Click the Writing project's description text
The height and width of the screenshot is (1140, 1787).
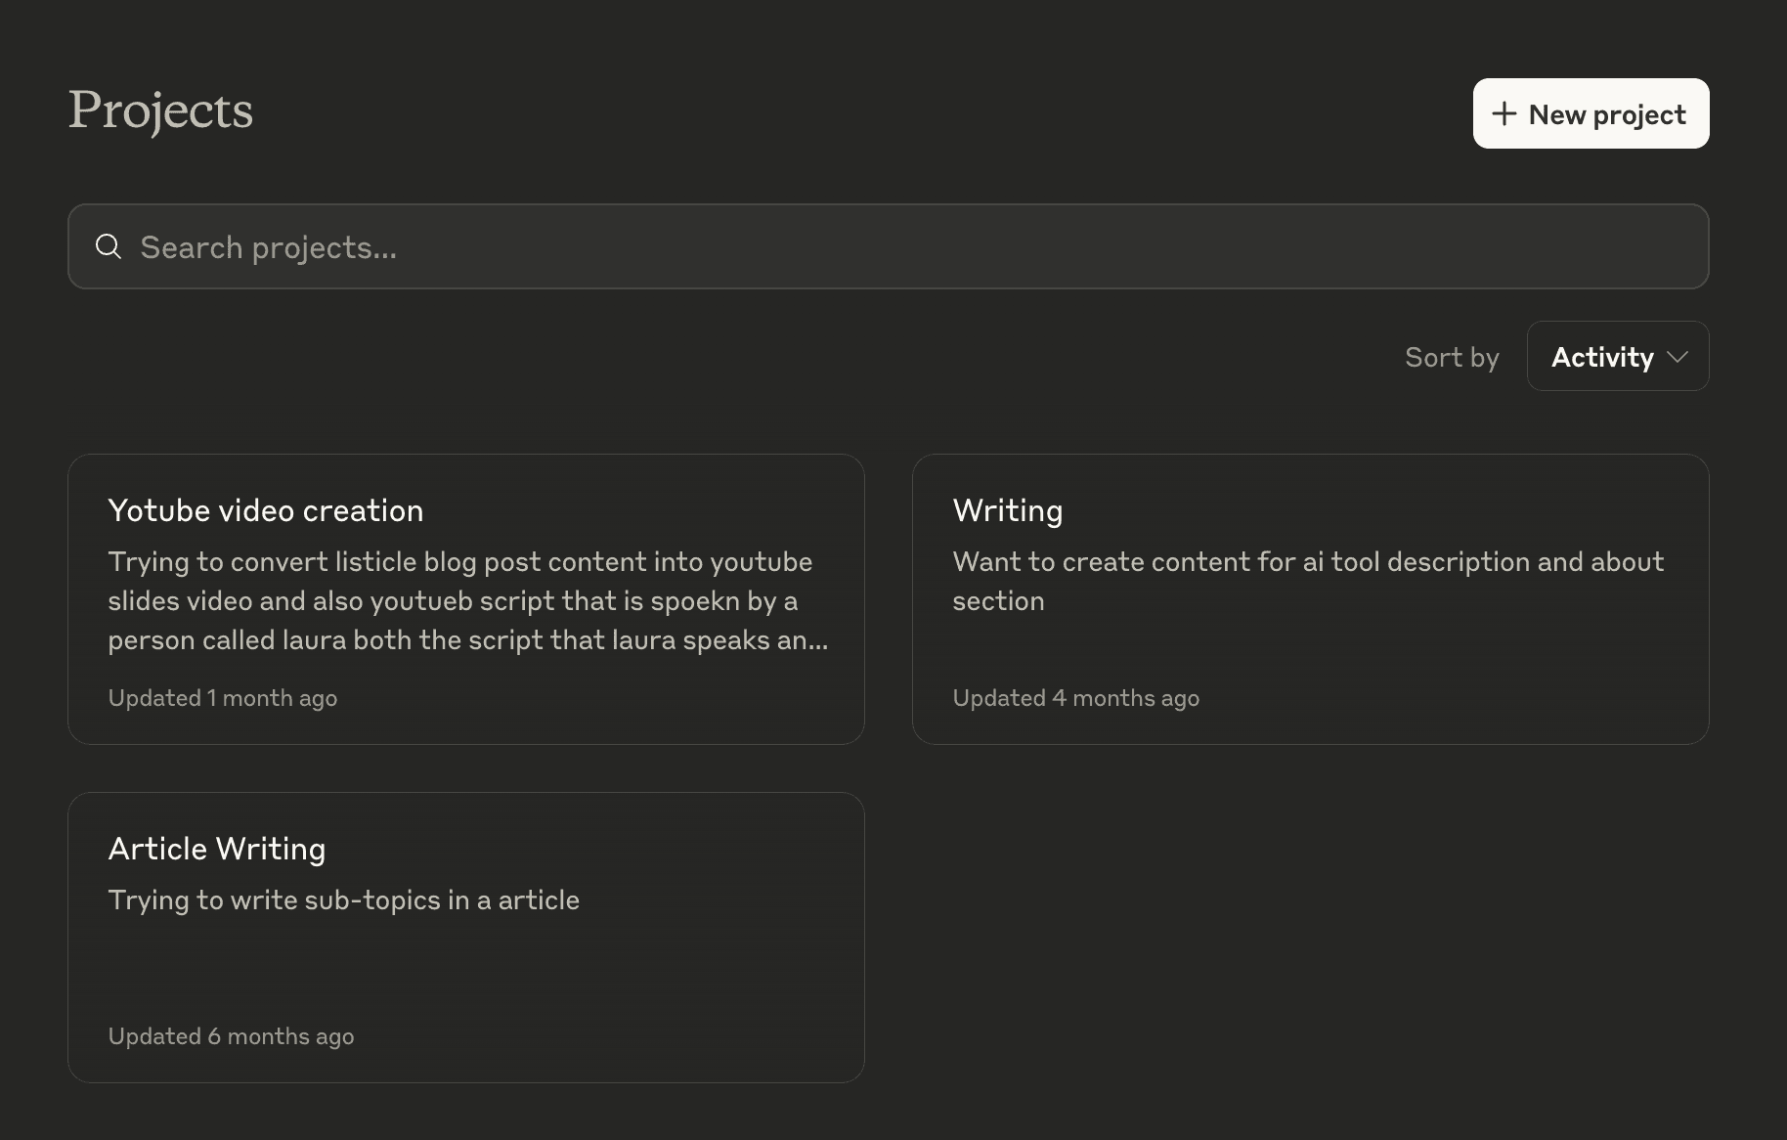click(x=1308, y=581)
